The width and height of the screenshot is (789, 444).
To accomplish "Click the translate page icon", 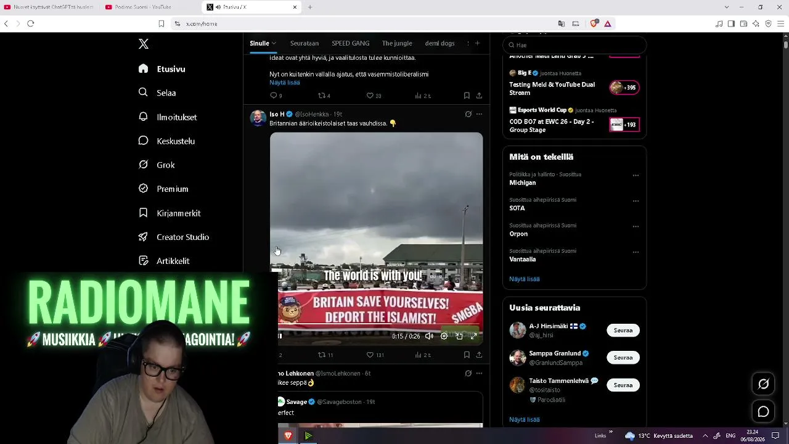I will point(562,23).
